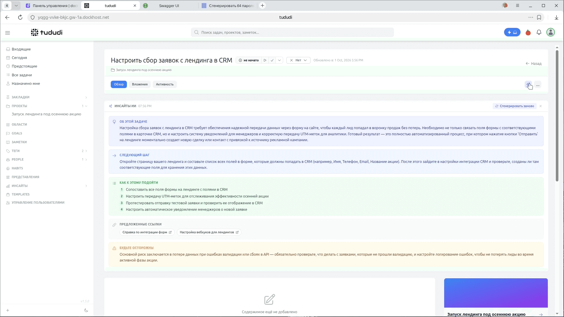This screenshot has height=317, width=564.
Task: Click the tududi logo
Action: point(47,32)
